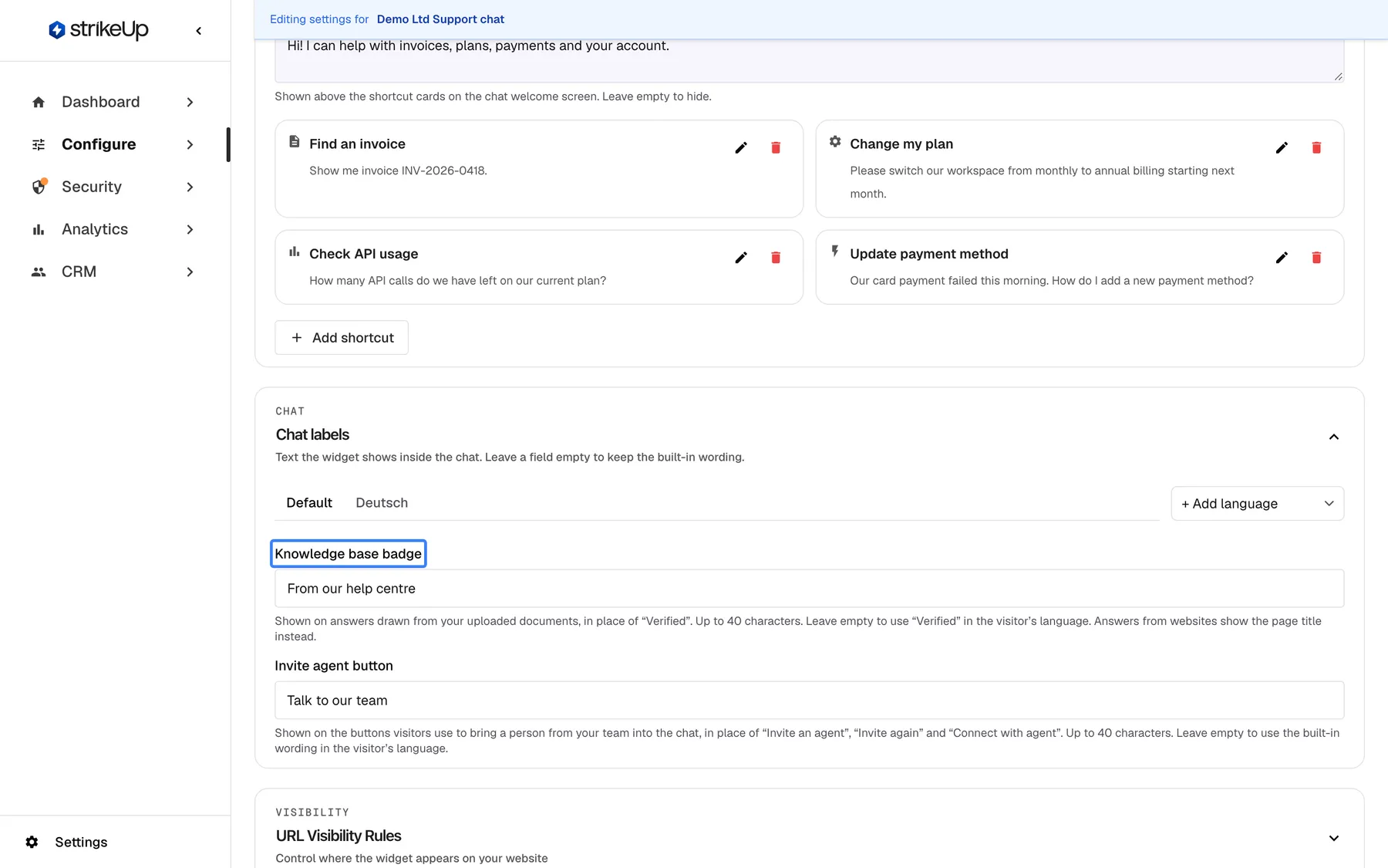The width and height of the screenshot is (1388, 868).
Task: Delete the Find an invoice shortcut
Action: coord(776,147)
